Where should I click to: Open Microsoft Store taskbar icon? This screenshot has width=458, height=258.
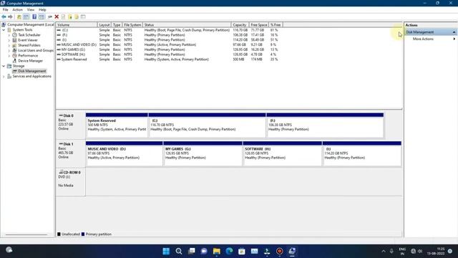(242, 252)
